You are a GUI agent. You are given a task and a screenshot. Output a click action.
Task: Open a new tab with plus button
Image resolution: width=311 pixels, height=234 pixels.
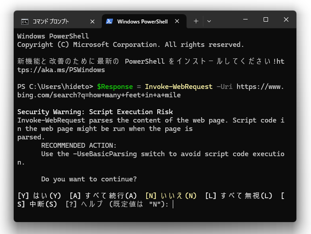196,21
